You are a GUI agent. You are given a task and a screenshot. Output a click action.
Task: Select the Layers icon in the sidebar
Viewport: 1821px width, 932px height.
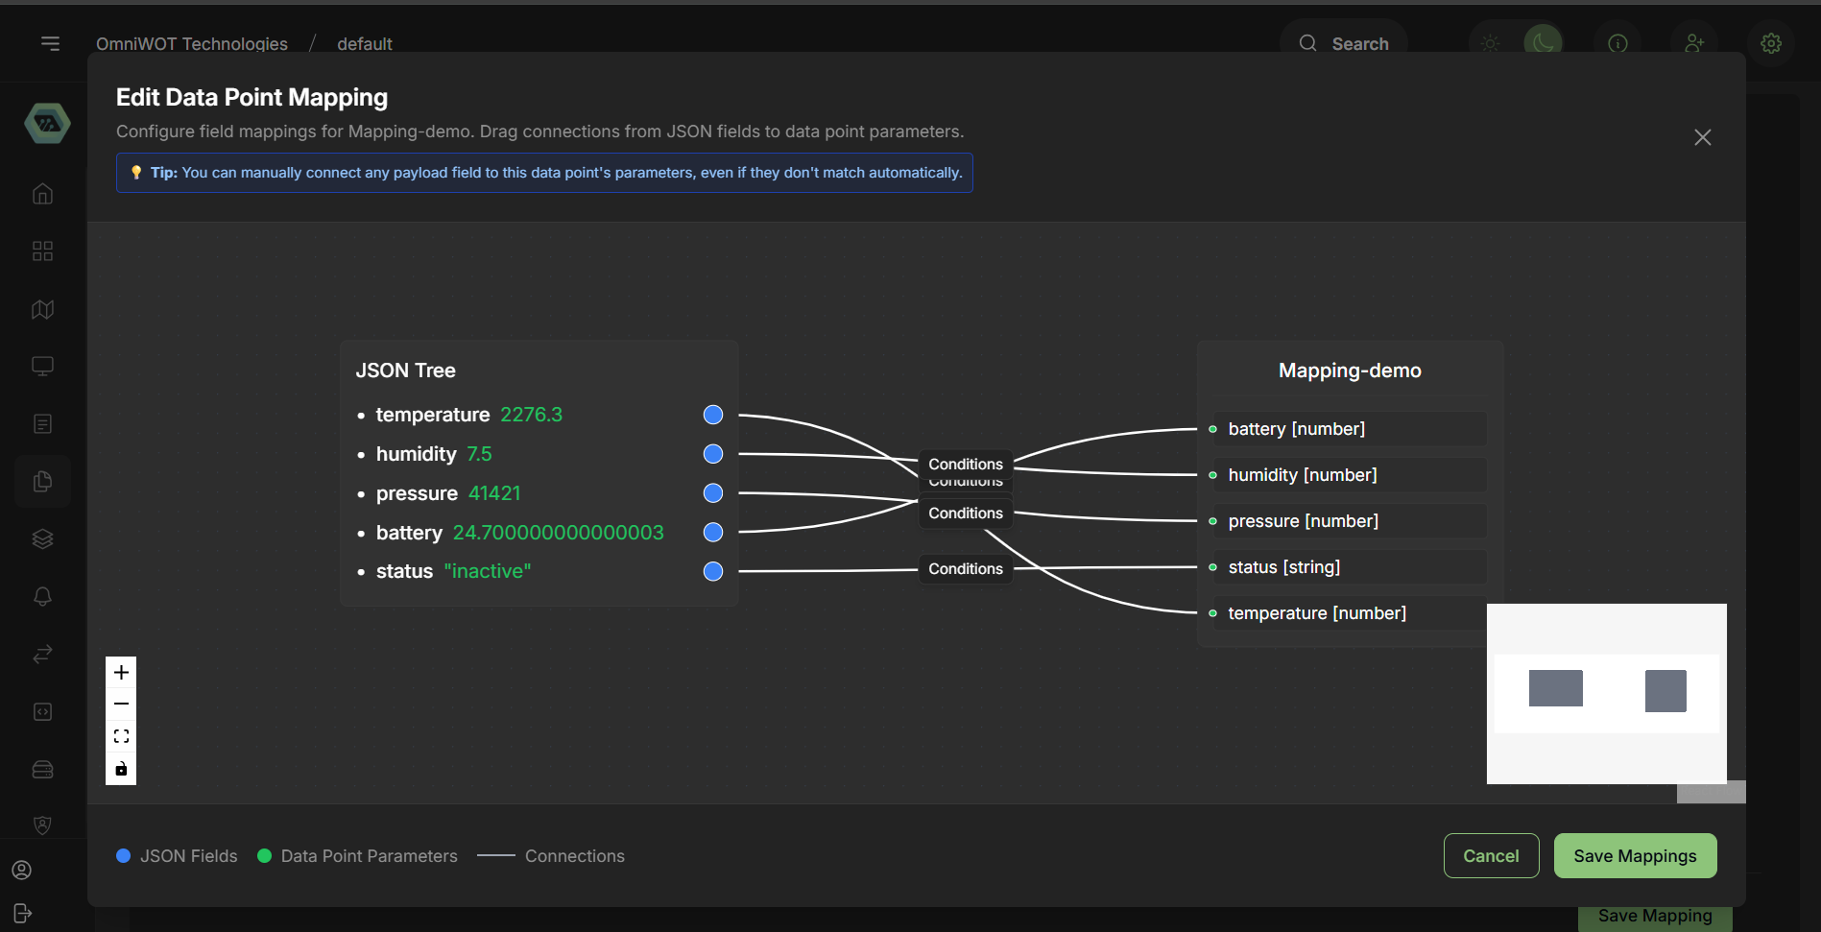click(x=42, y=538)
